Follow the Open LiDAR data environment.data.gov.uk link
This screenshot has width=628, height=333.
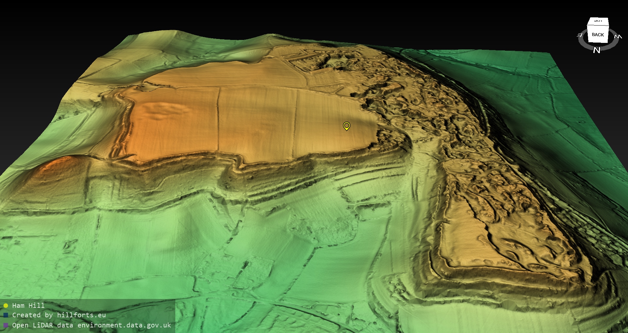click(92, 325)
